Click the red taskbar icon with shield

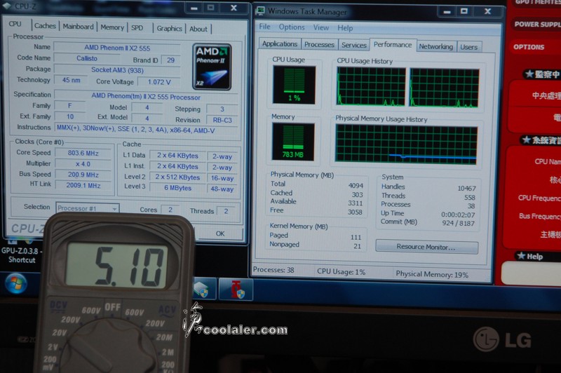[236, 290]
